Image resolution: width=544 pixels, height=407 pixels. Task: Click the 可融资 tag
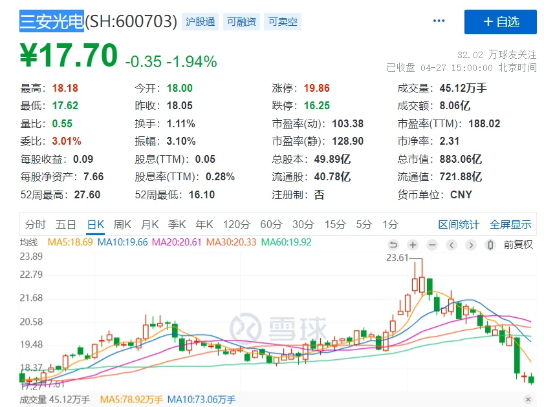click(241, 22)
